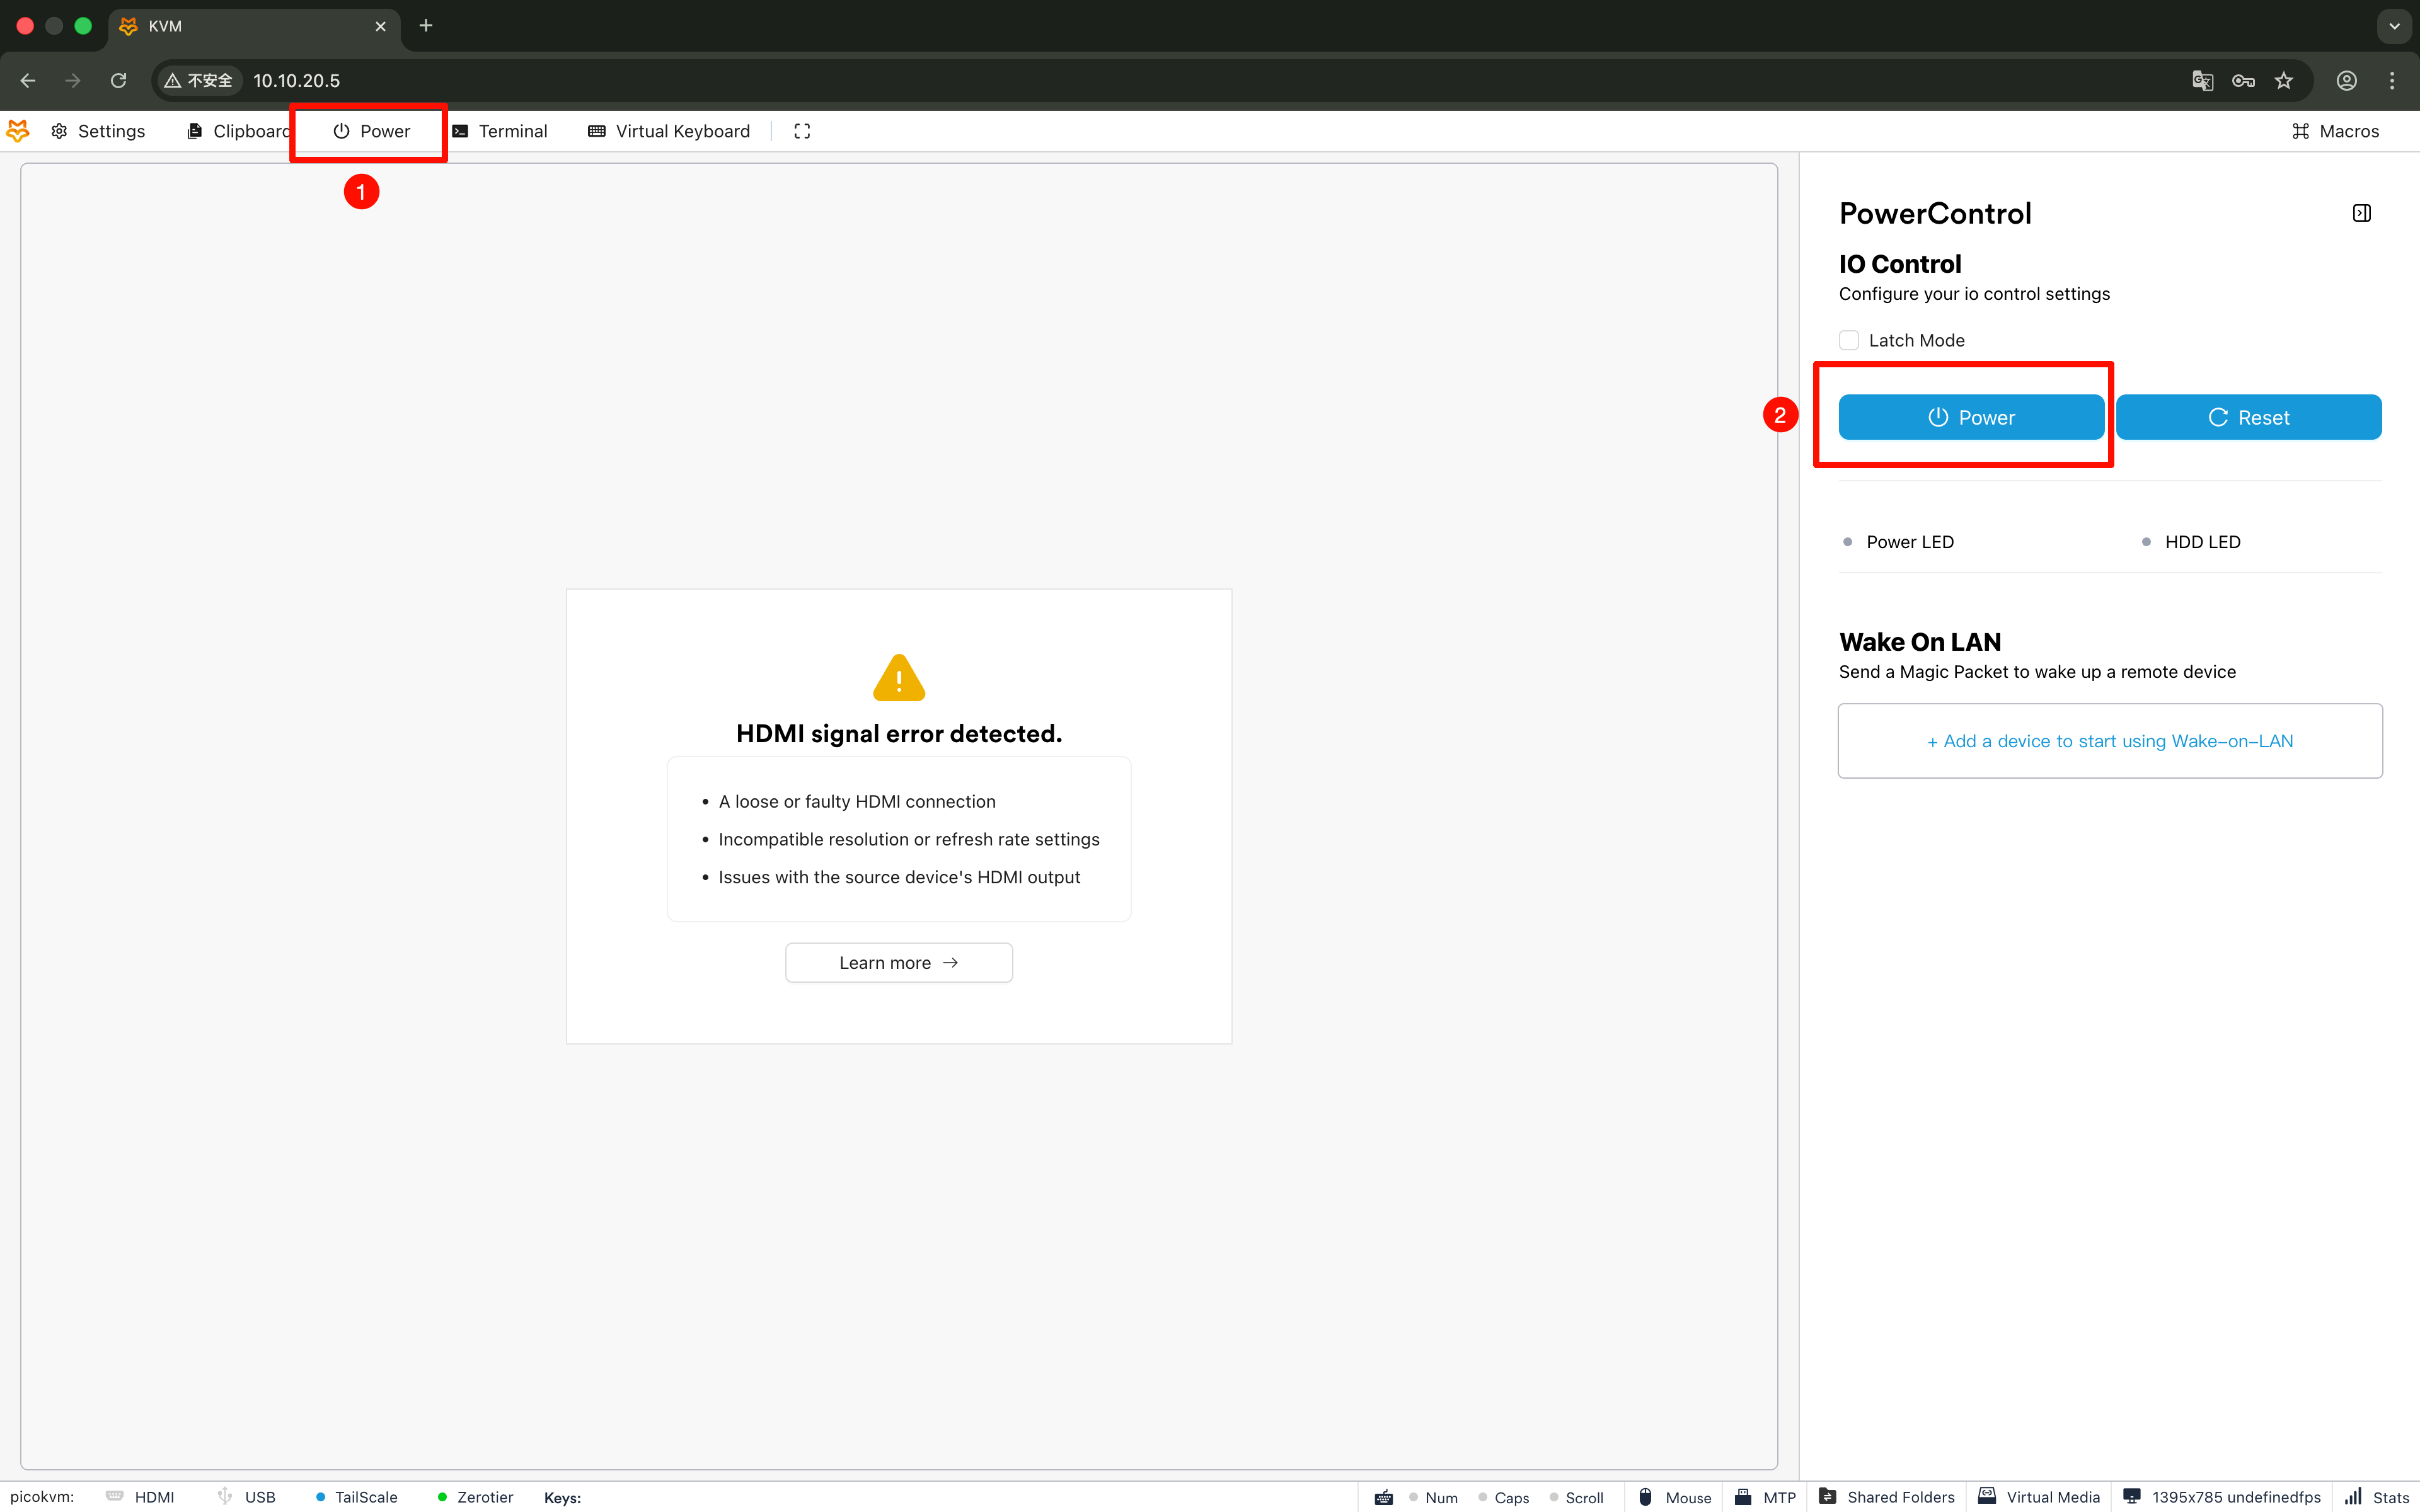Click Add a device Wake-on-LAN link

point(2110,741)
